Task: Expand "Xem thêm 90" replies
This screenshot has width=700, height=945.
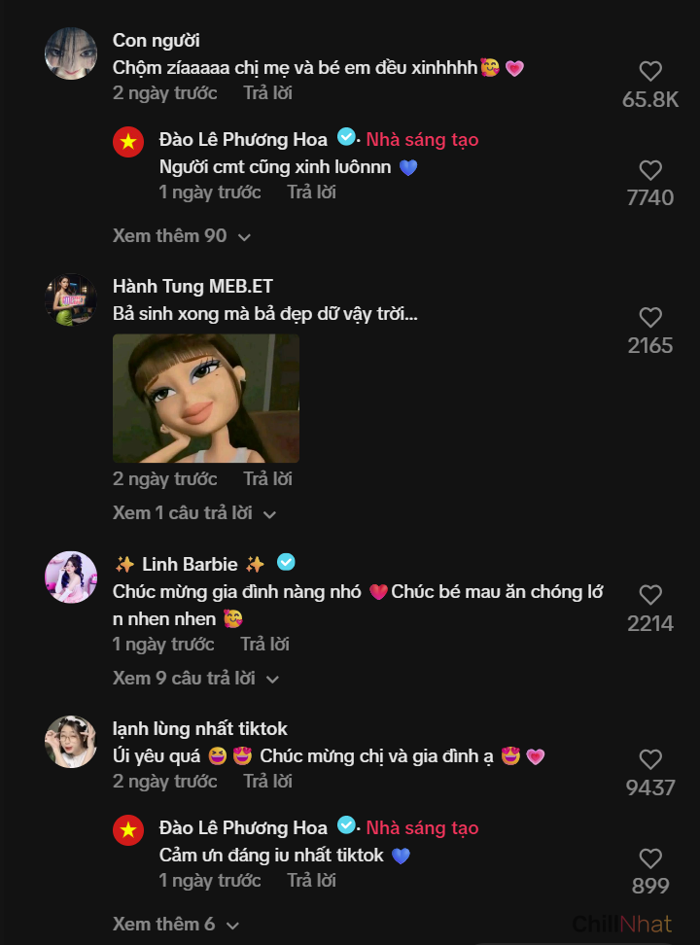Action: coord(182,236)
